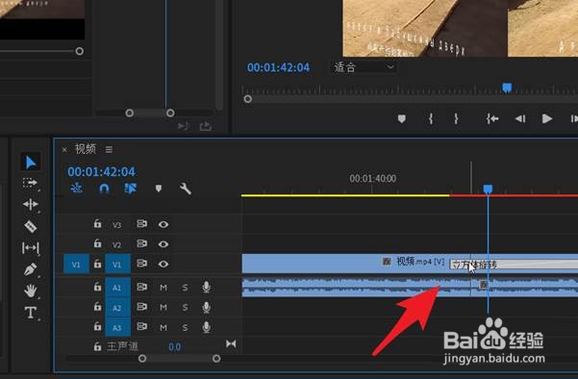Toggle sync lock on track A3
Image resolution: width=578 pixels, height=379 pixels.
[142, 327]
